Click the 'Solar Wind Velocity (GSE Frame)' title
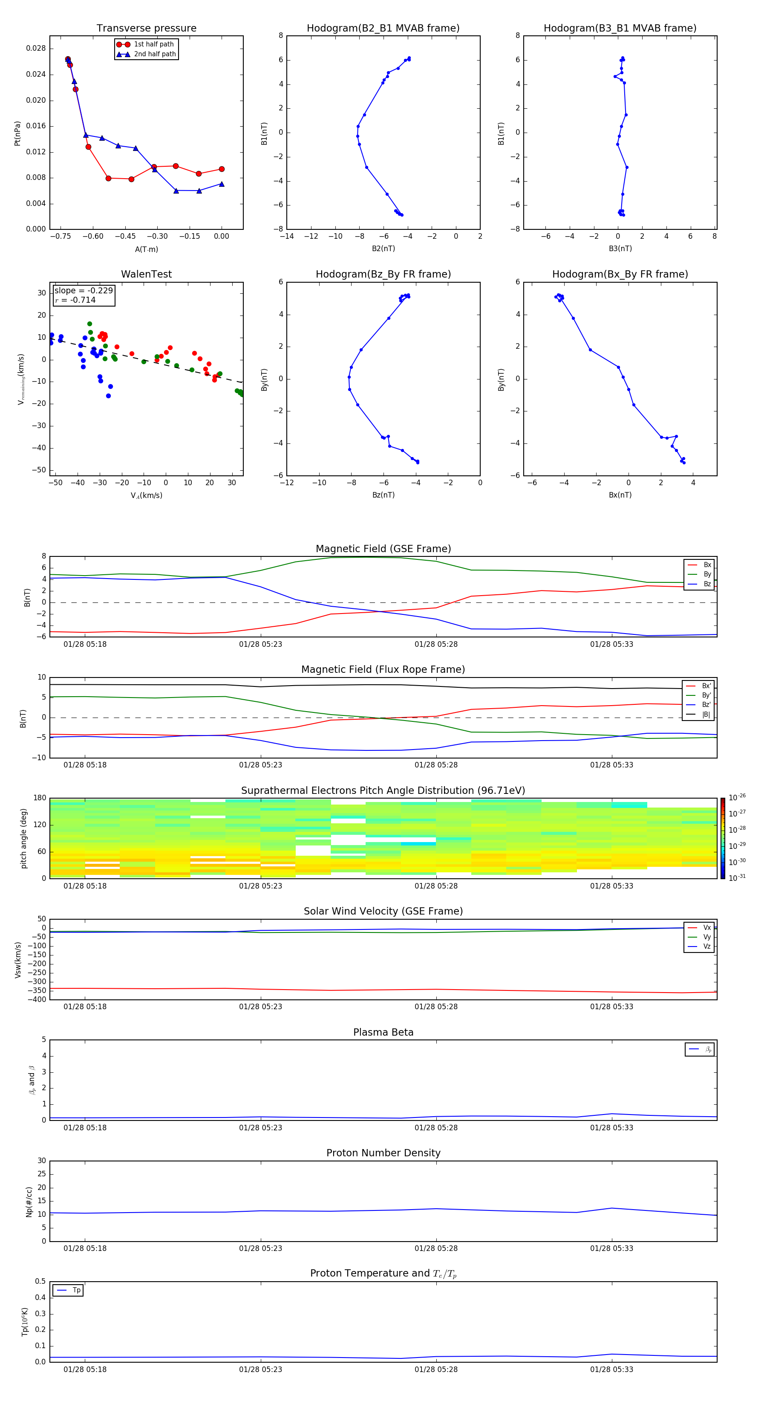Viewport: 767px width, 1407px height. pos(383,911)
